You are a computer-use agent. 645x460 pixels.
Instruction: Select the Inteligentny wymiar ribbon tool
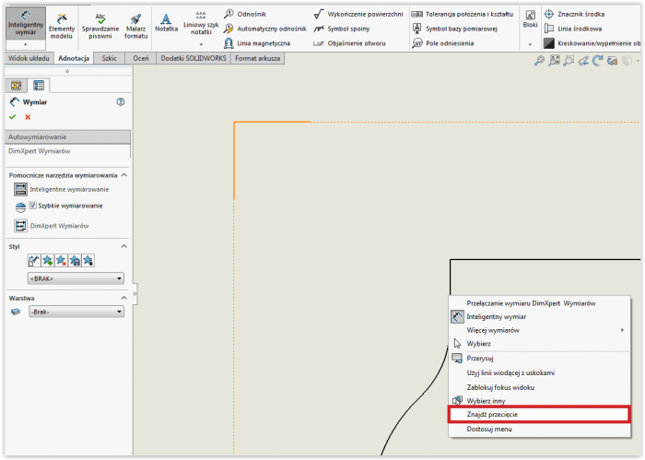(x=26, y=23)
